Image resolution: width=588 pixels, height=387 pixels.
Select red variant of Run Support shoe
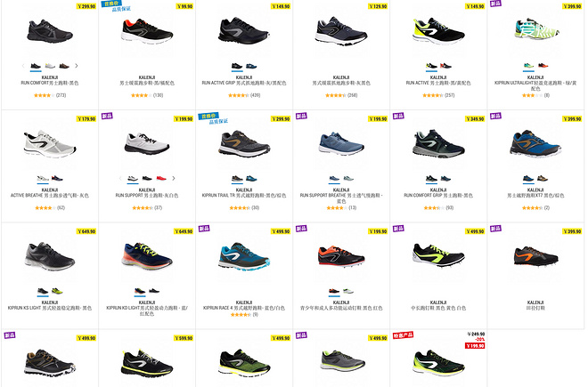click(x=161, y=178)
